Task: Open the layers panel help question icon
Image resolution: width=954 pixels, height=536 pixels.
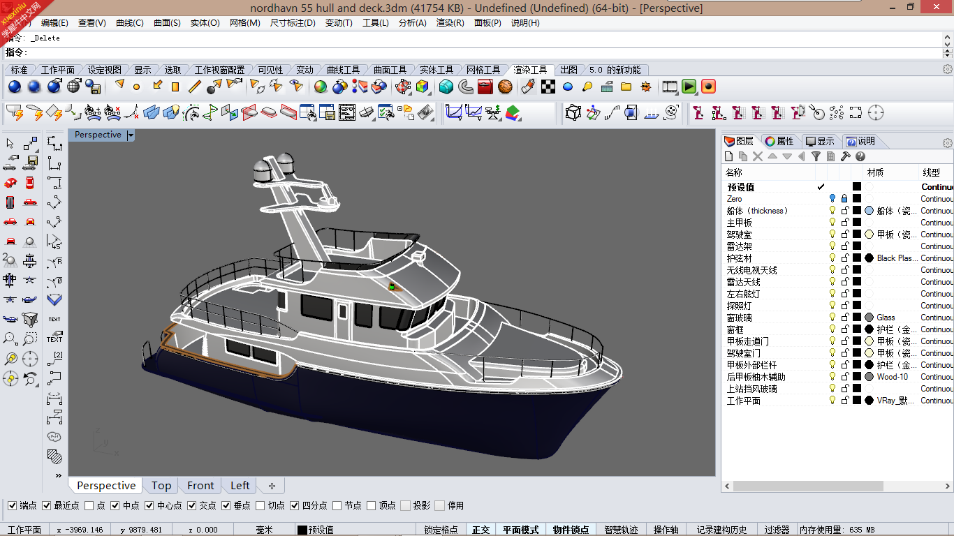Action: [860, 156]
